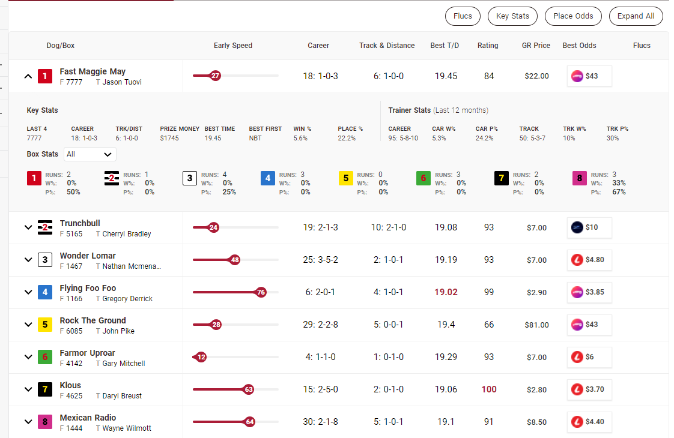Expand Trunchbull's key stats row
The height and width of the screenshot is (438, 674).
click(28, 227)
